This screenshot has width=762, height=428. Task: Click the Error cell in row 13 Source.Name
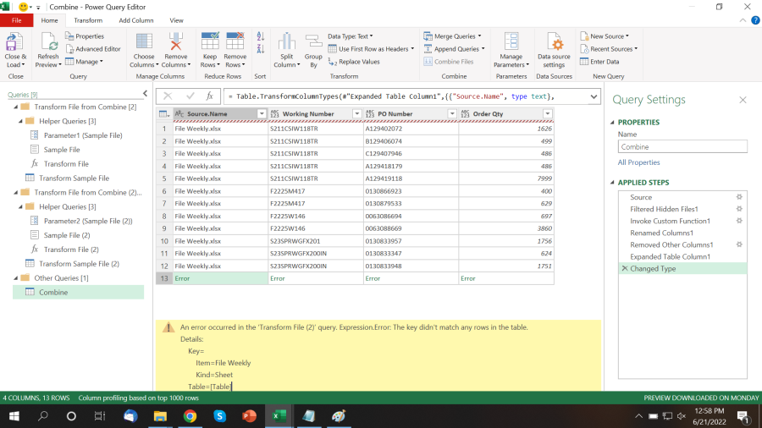(x=219, y=278)
